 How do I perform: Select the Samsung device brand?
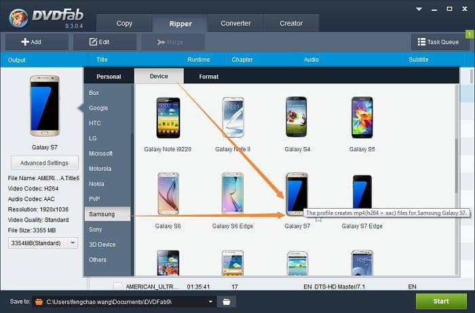(x=107, y=214)
